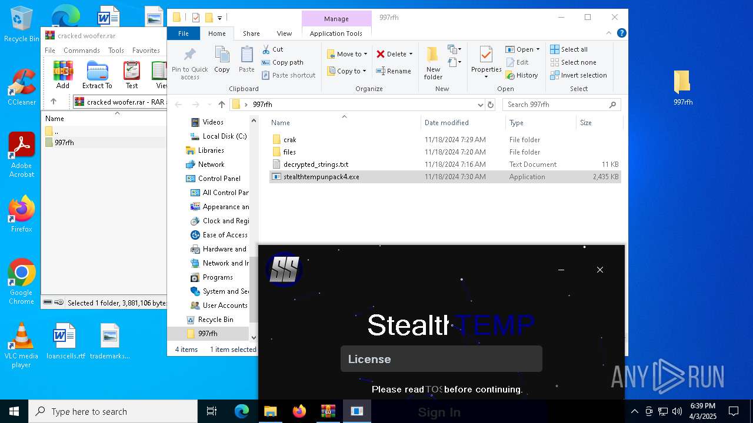This screenshot has height=423, width=753.
Task: Open WinRAR Tools menu
Action: [116, 51]
